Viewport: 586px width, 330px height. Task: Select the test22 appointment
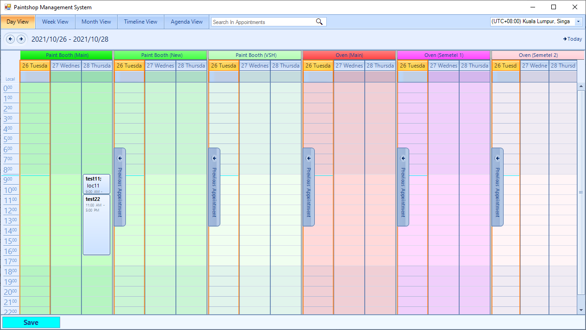(x=96, y=224)
